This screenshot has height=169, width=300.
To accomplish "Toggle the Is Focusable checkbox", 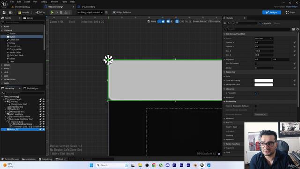I will coord(255,93).
